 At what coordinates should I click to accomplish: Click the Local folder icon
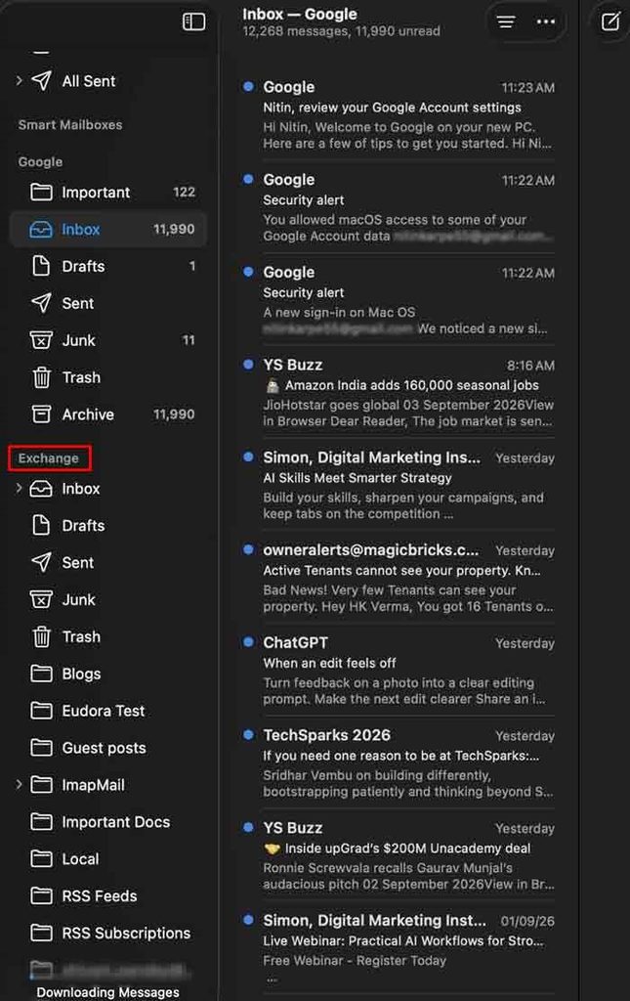point(41,858)
